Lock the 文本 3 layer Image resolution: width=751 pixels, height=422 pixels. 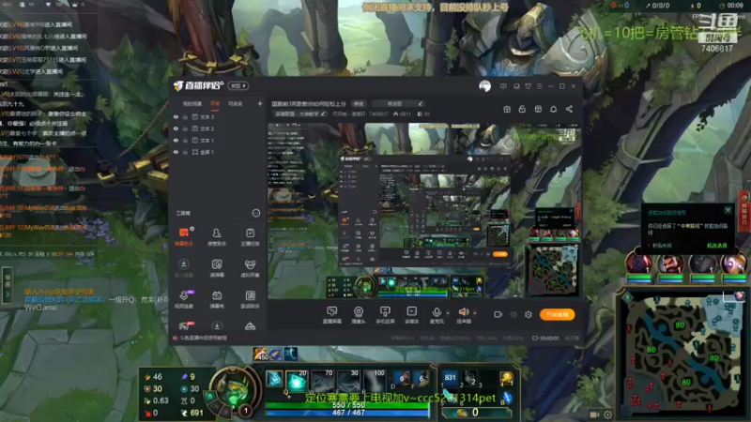click(x=185, y=116)
